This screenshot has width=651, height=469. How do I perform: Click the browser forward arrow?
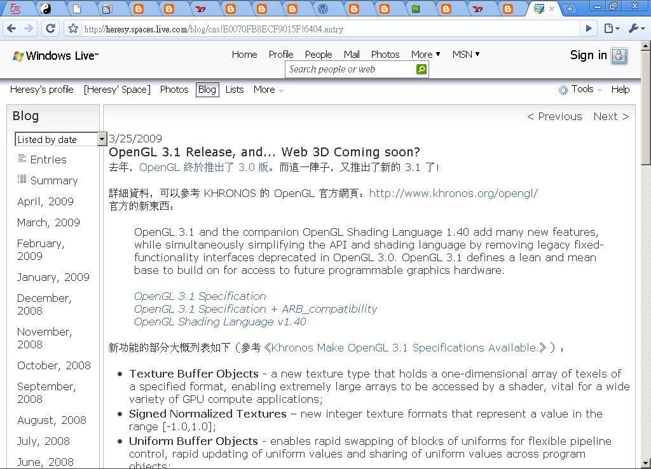pyautogui.click(x=29, y=29)
